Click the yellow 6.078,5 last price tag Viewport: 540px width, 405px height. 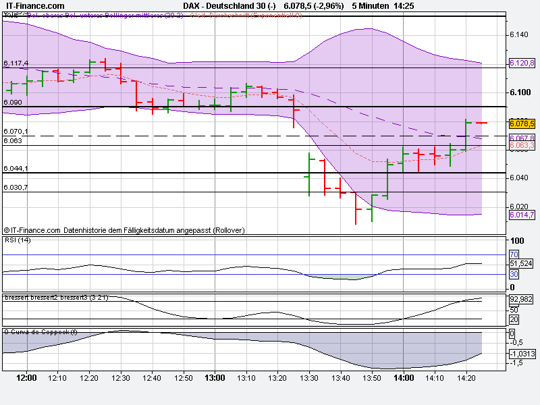[x=522, y=125]
